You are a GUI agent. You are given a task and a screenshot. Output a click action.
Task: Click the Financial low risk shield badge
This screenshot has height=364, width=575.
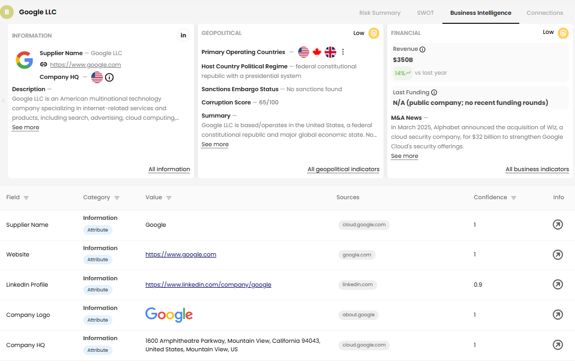[563, 33]
